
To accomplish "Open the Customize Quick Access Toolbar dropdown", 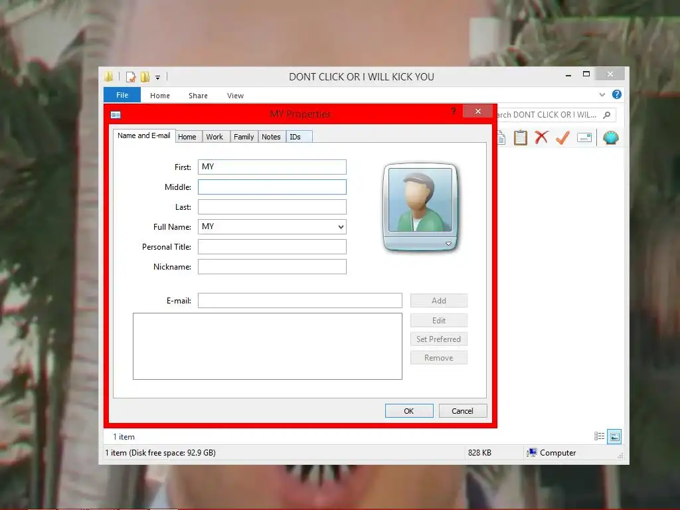I will point(158,78).
